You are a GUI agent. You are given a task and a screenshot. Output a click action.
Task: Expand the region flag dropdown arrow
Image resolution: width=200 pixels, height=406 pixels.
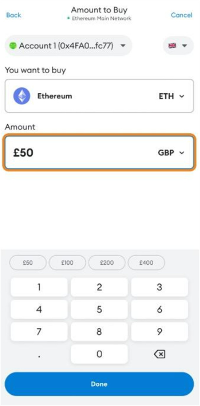point(184,46)
